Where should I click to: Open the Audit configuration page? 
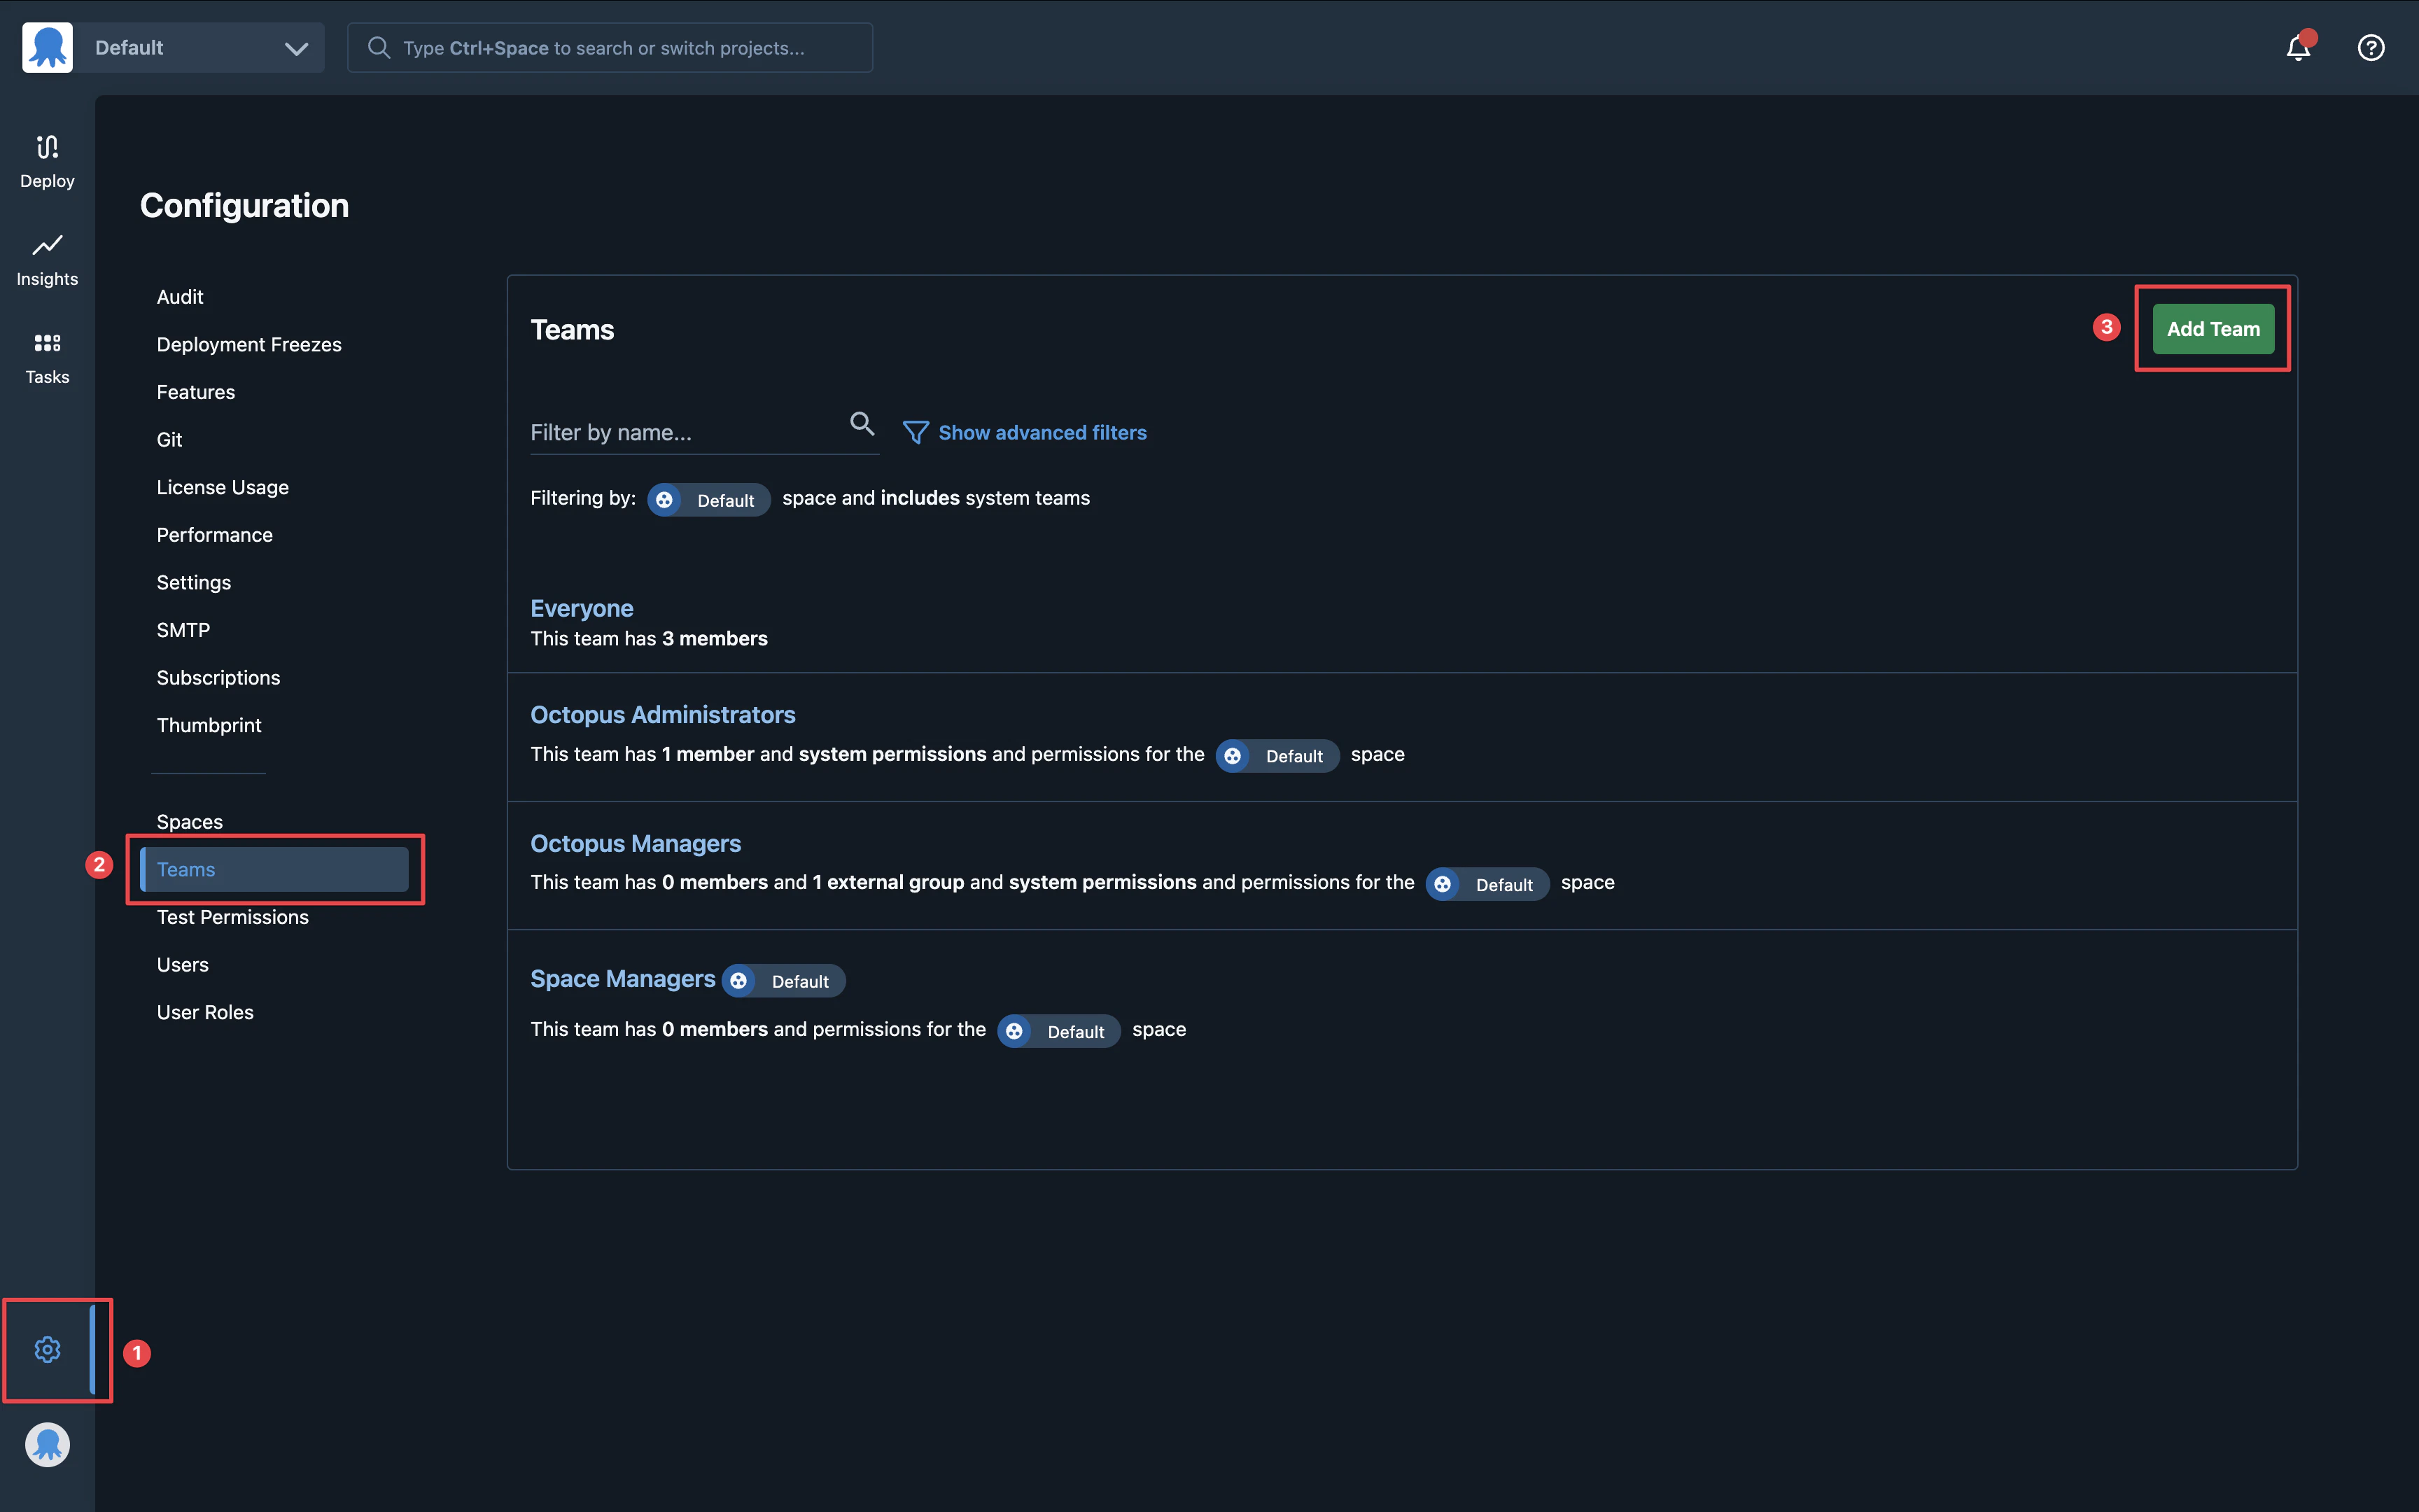click(180, 297)
